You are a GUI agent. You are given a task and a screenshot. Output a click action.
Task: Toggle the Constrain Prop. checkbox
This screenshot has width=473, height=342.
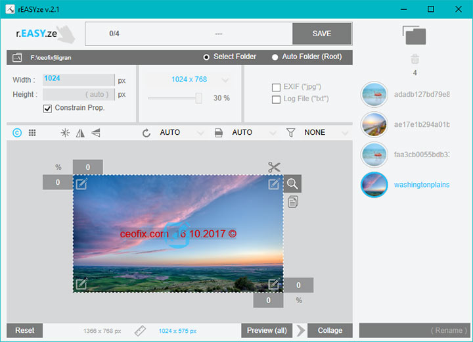47,108
